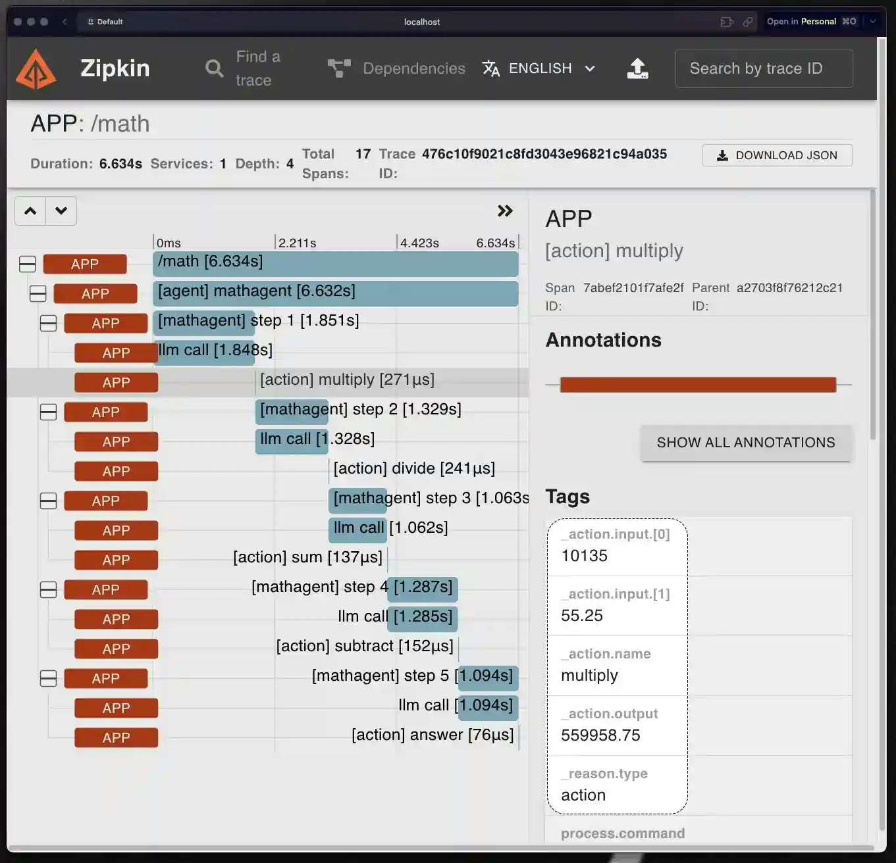Click the up arrow span navigation button

(30, 210)
